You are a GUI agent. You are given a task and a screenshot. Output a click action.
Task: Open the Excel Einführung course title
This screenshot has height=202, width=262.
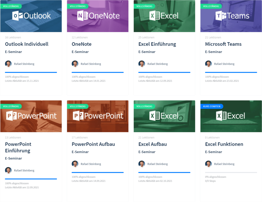[x=157, y=44]
